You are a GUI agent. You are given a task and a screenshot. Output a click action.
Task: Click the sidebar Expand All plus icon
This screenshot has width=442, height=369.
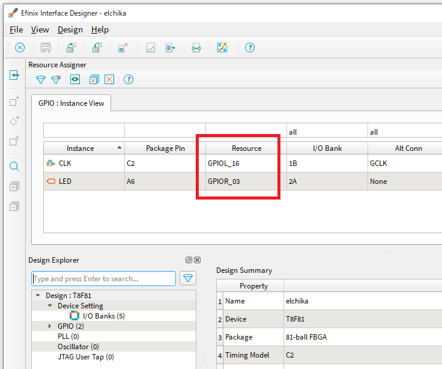14,186
